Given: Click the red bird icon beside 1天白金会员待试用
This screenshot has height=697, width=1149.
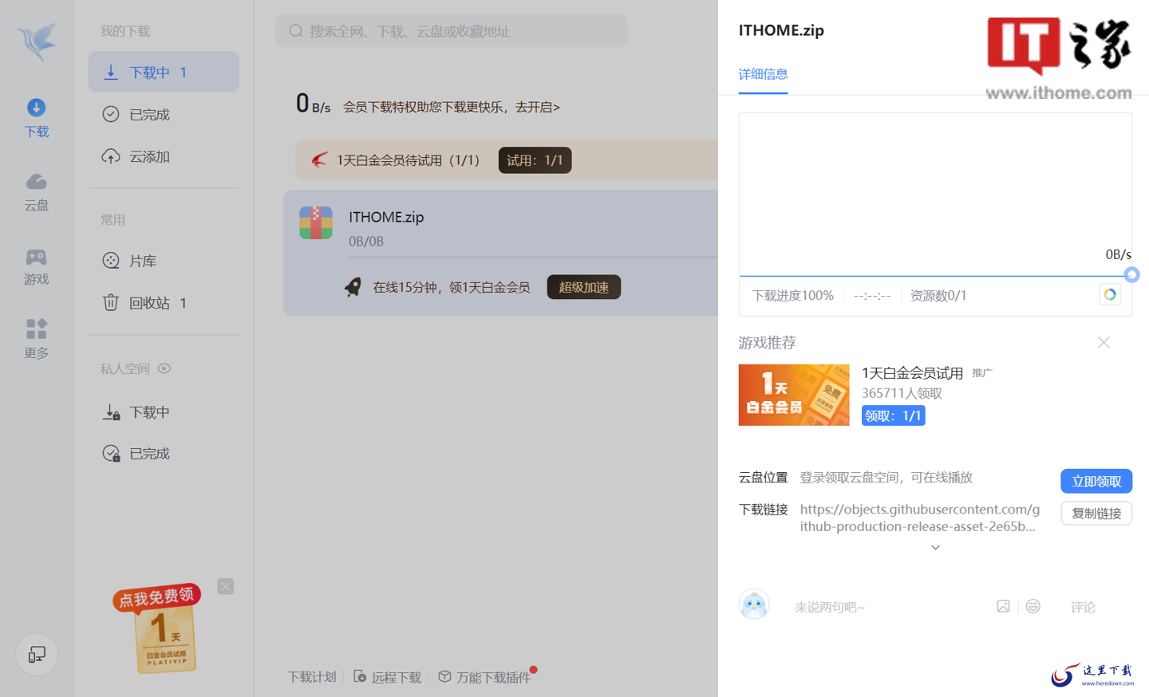Looking at the screenshot, I should pyautogui.click(x=319, y=160).
